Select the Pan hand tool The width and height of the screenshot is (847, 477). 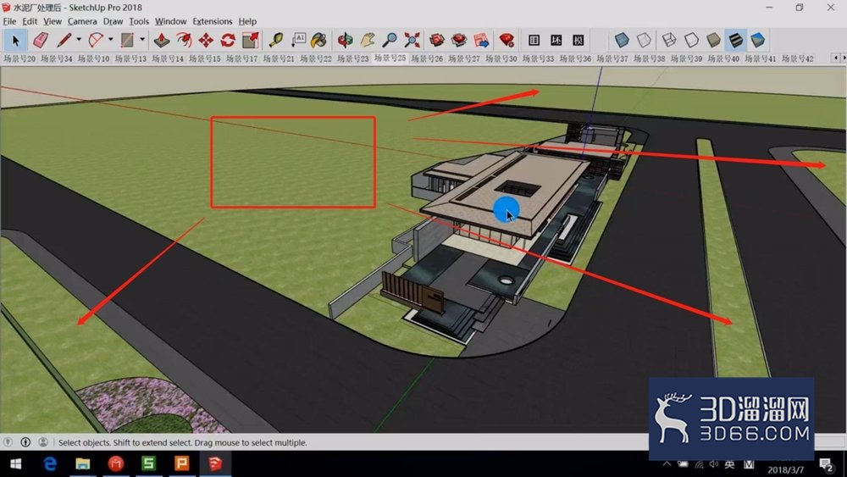tap(368, 40)
